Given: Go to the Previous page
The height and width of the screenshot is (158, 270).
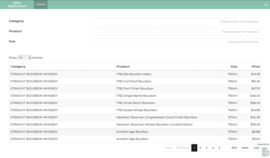Looking at the screenshot, I should [x=183, y=148].
